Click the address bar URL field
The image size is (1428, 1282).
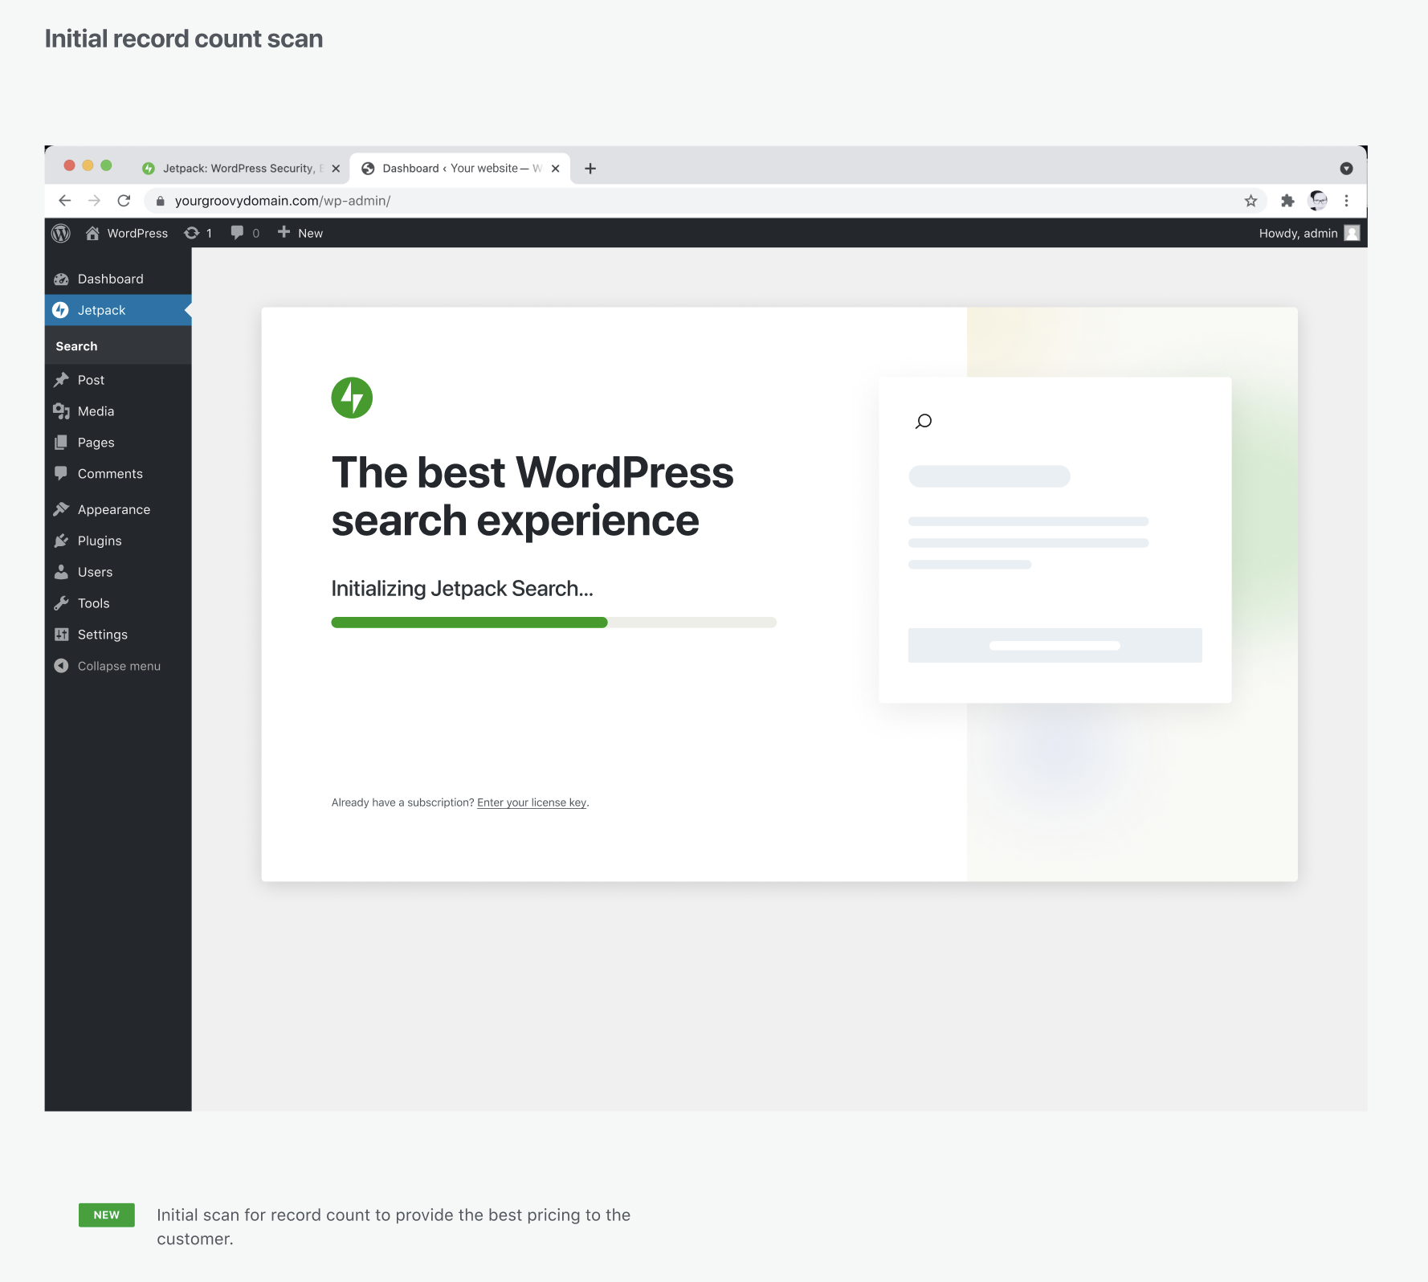[705, 201]
